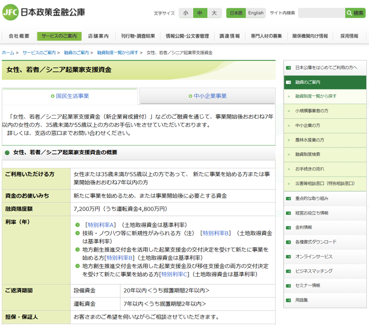Focus the サイト内検索 input field
The height and width of the screenshot is (325, 369).
[x=322, y=13]
